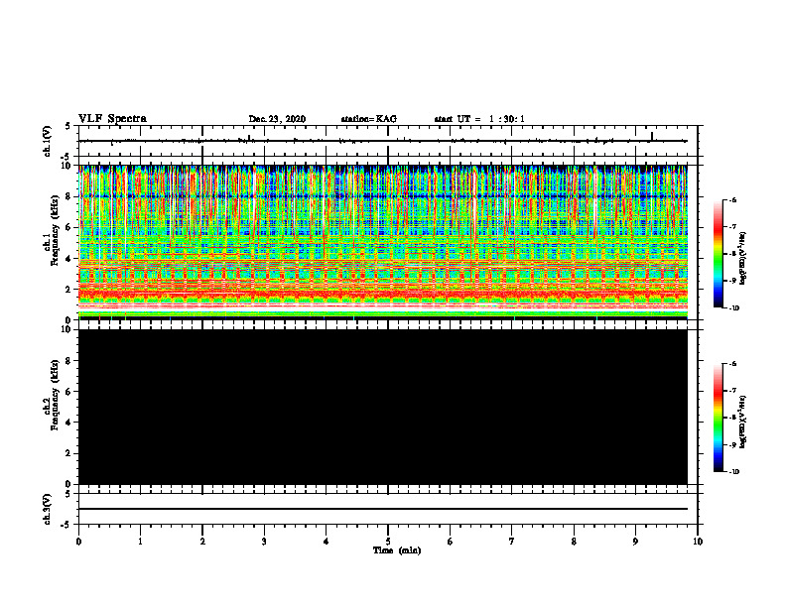Click the "Time (min)" axis title
Image resolution: width=786 pixels, height=607 pixels.
[397, 550]
